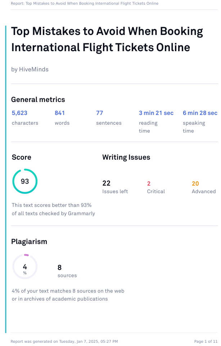221x346 pixels.
Task: Click the 'Issues left' label
Action: click(115, 191)
